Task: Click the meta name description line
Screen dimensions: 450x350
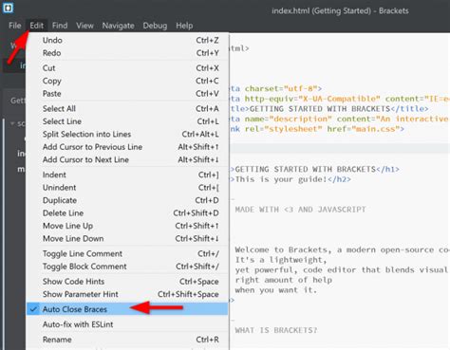Action: click(340, 119)
